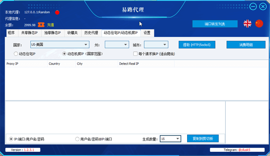The image size is (270, 156).
Task: Click the Detect Real IP column header
Action: (x=146, y=64)
